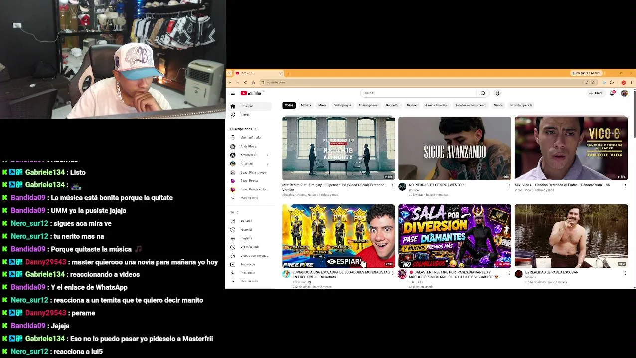Open Descargas in the sidebar
The image size is (636, 358).
point(248,273)
